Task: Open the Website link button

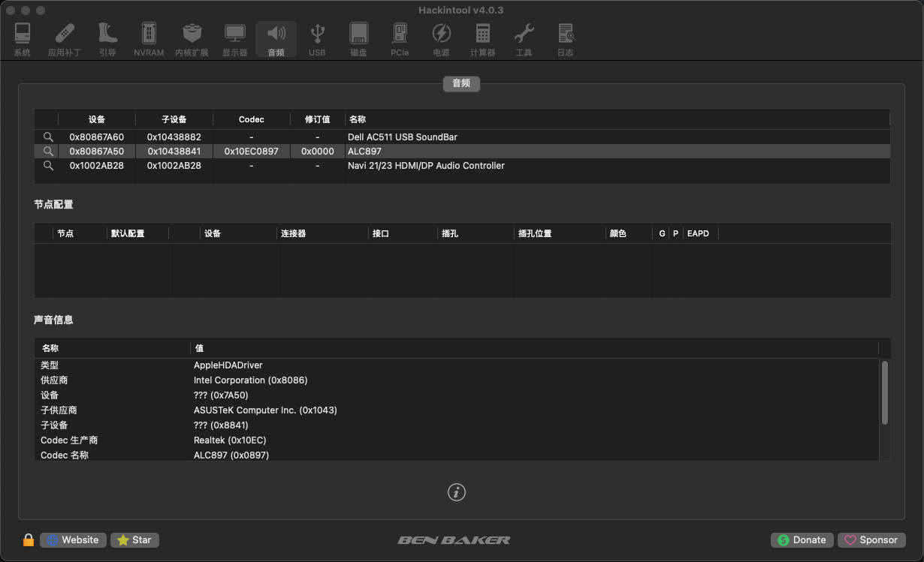Action: [73, 540]
